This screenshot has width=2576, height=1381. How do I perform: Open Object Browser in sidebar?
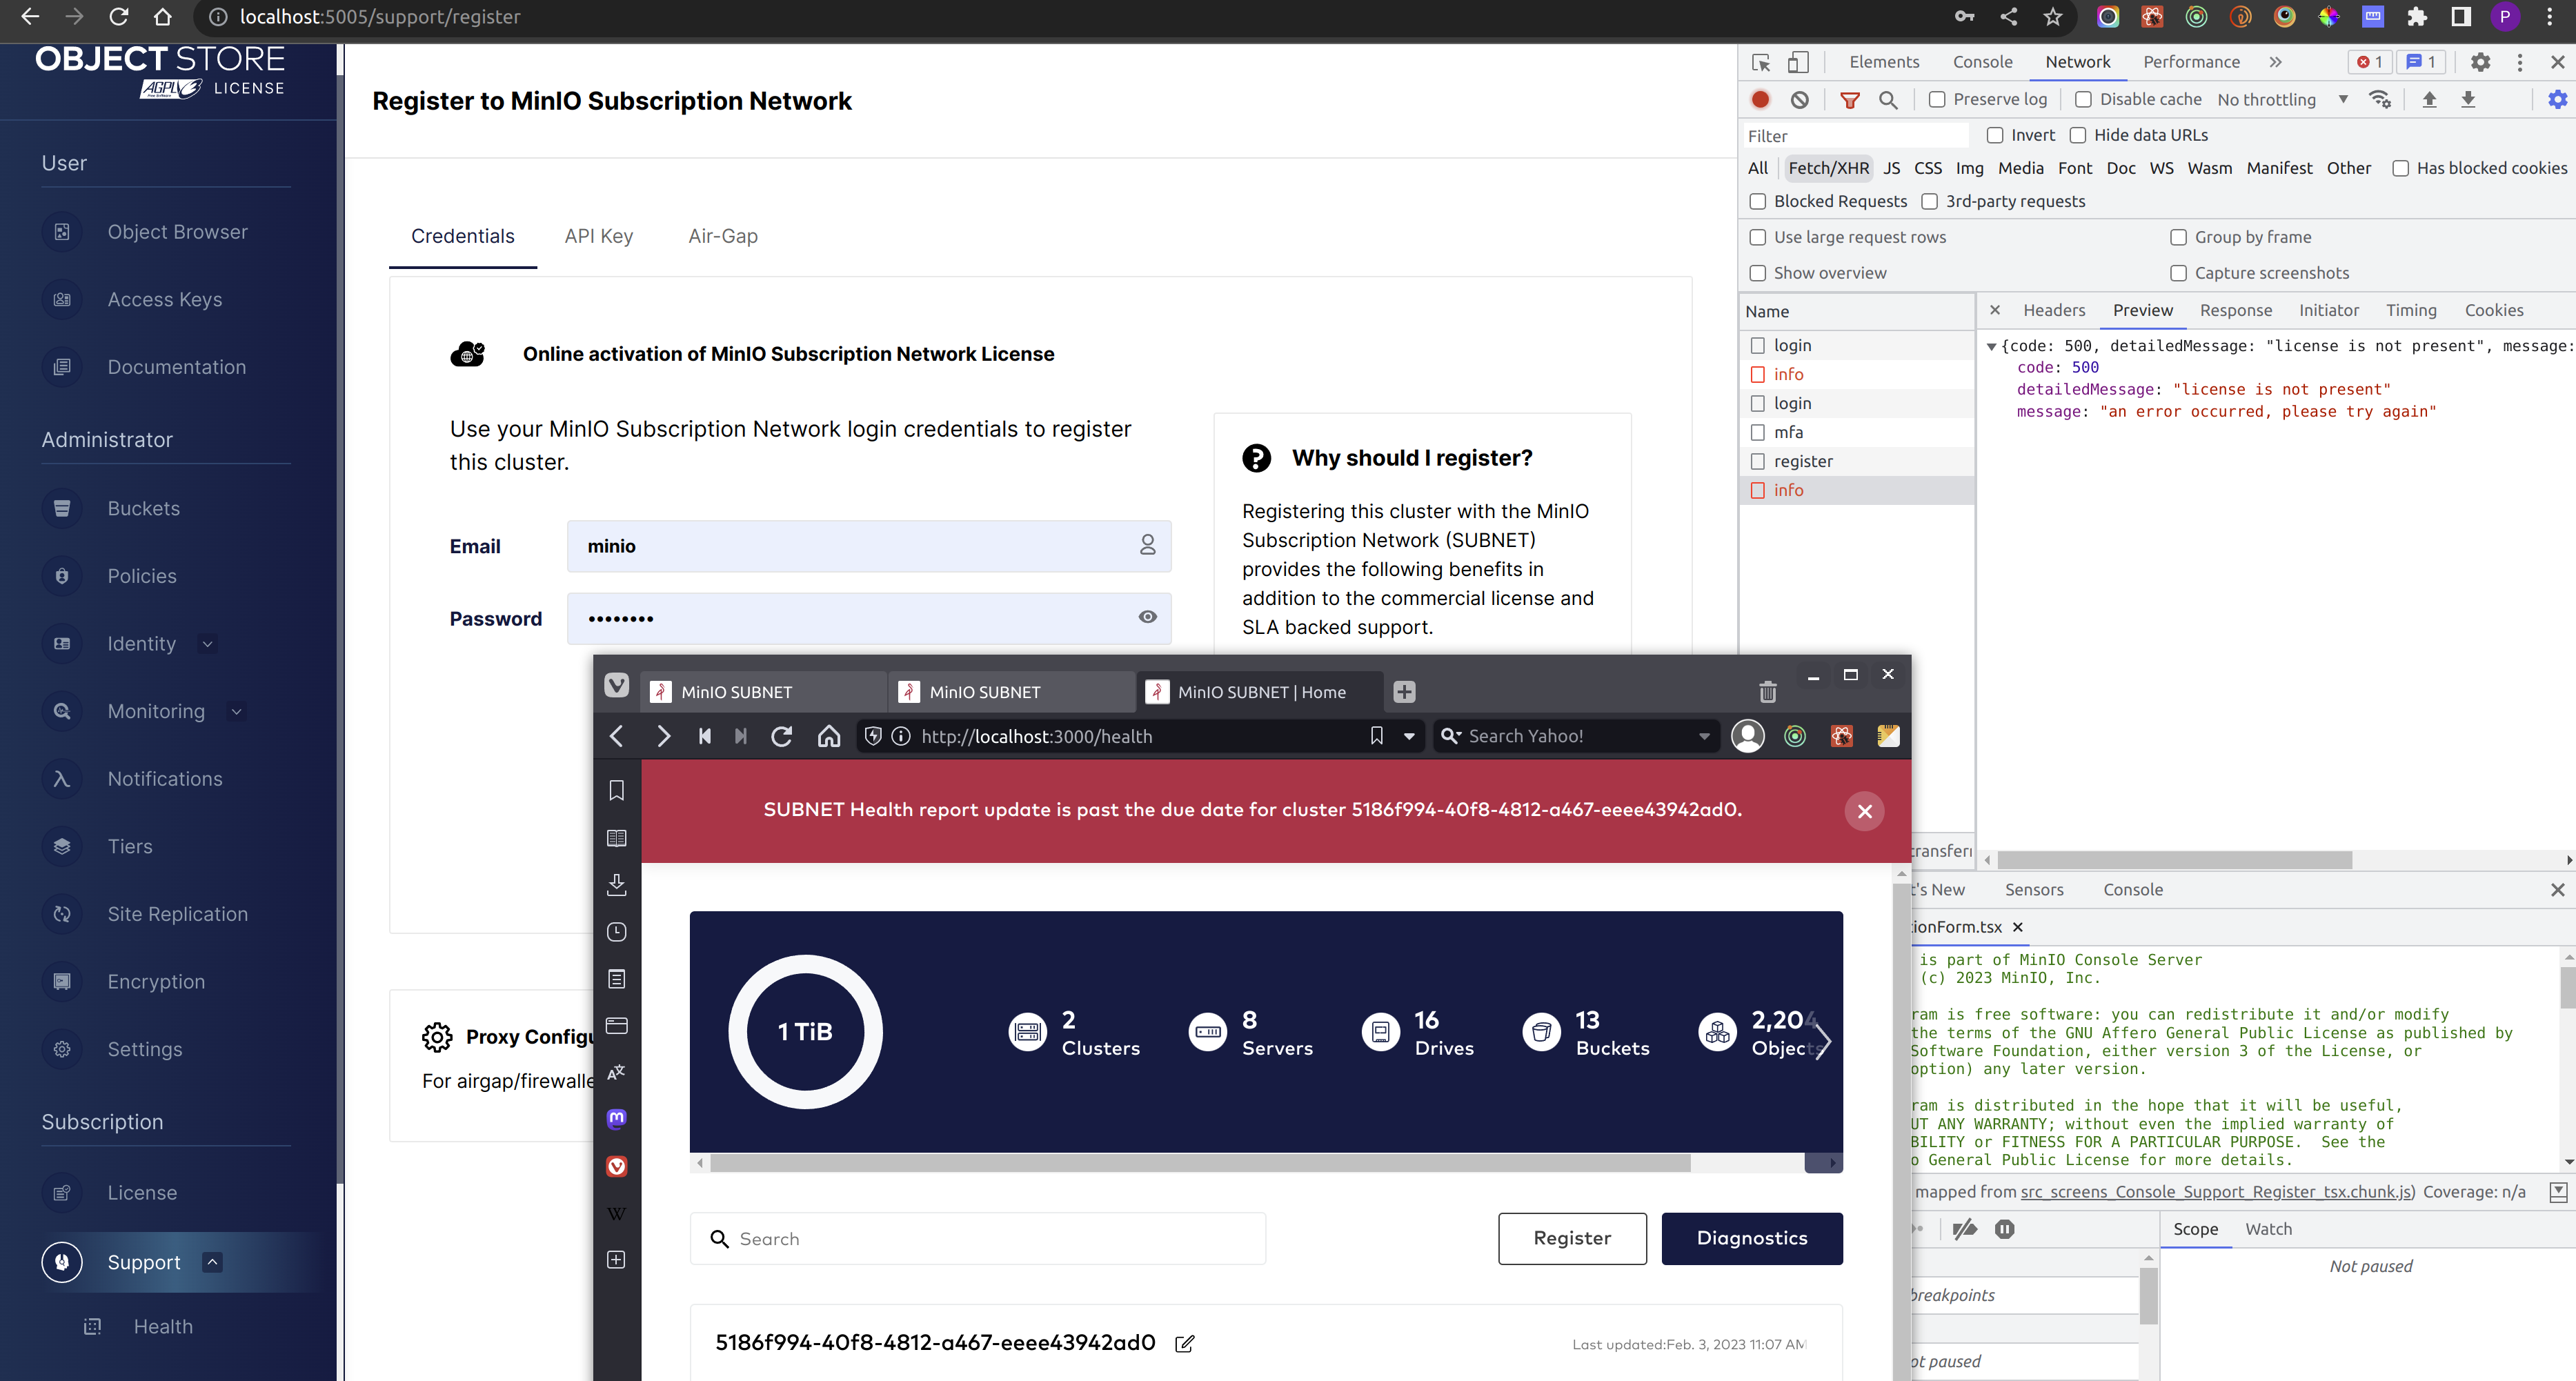point(177,232)
